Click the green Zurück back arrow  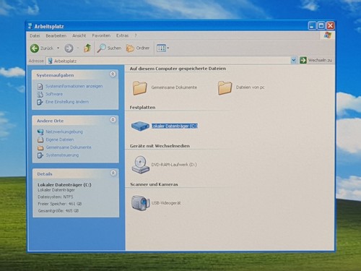point(35,48)
